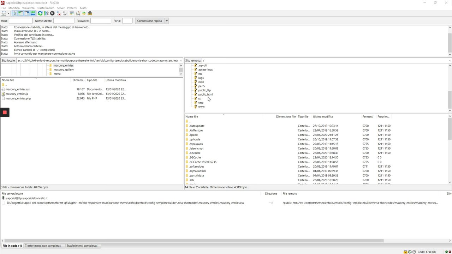Screen dimensions: 452x254
Task: Disconnect from the current server
Action: tap(59, 13)
